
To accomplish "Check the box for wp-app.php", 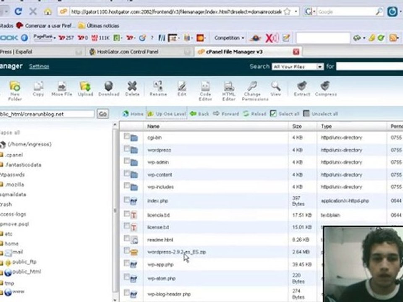I will 126,263.
